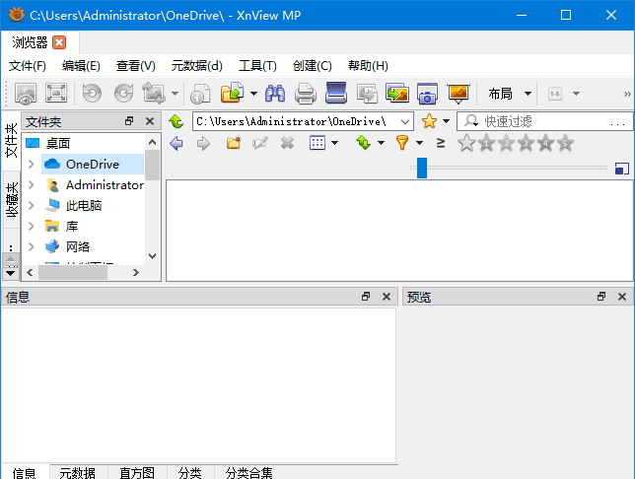Click the open folder toolbar icon
This screenshot has height=479, width=635.
pos(232,93)
